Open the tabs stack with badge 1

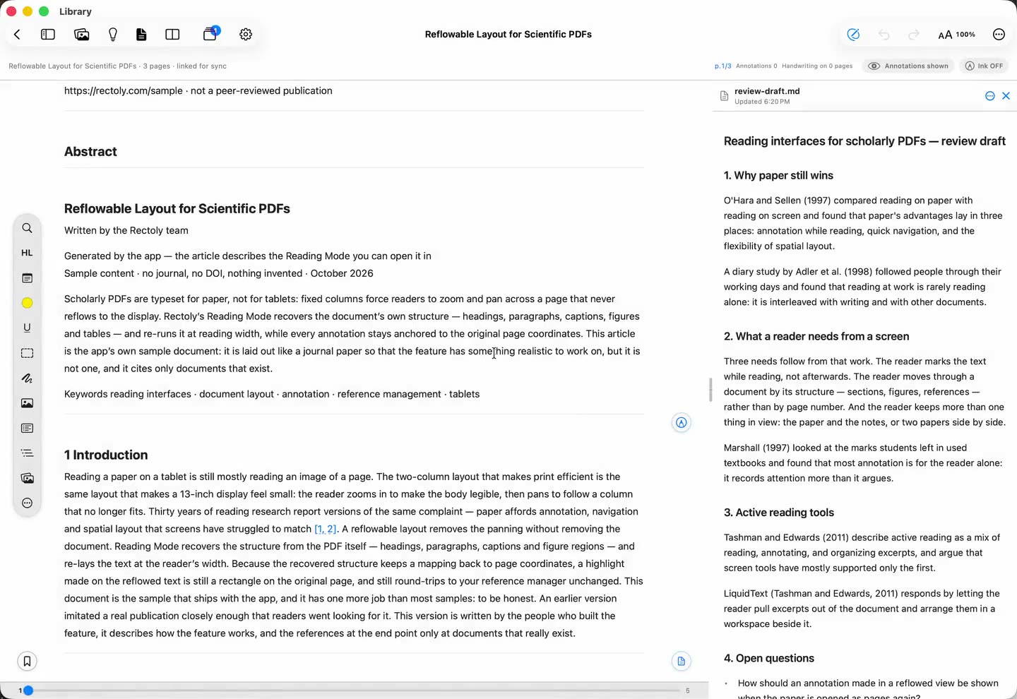[x=211, y=33]
